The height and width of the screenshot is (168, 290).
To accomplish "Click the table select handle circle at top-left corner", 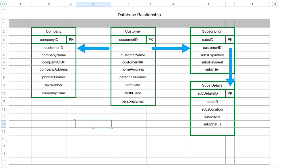I will [3, 4].
